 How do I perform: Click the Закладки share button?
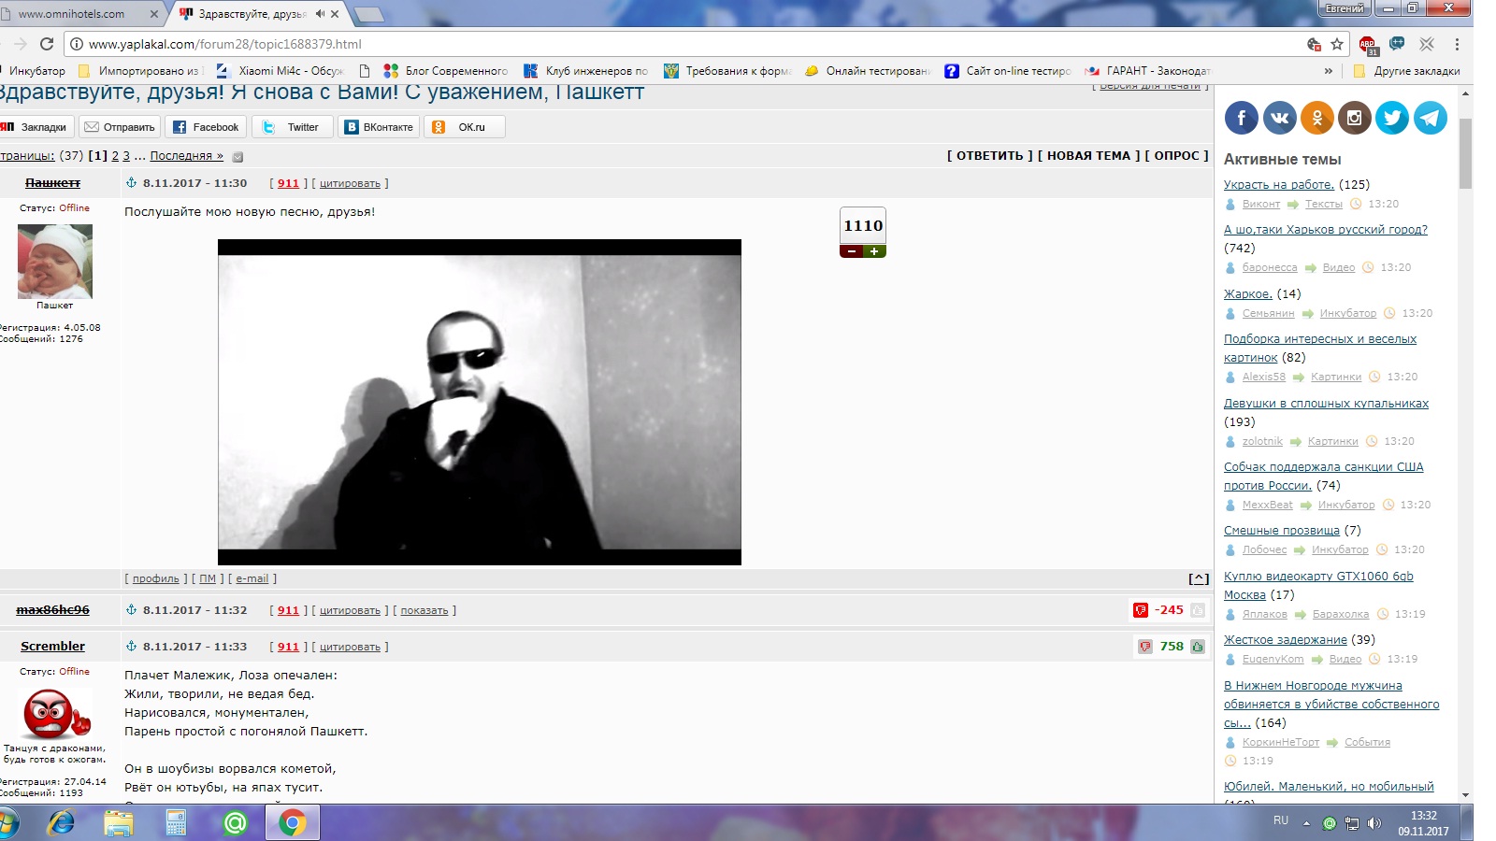tap(36, 127)
